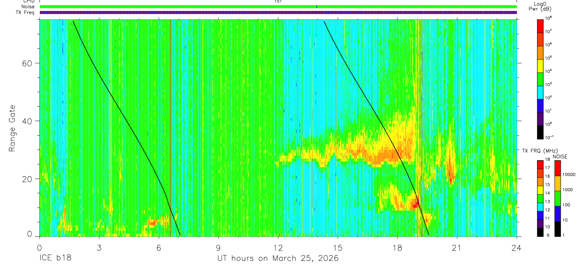The height and width of the screenshot is (268, 581).
Task: Click the 'UT hours on March 25, 2026' axis title
Action: click(278, 259)
